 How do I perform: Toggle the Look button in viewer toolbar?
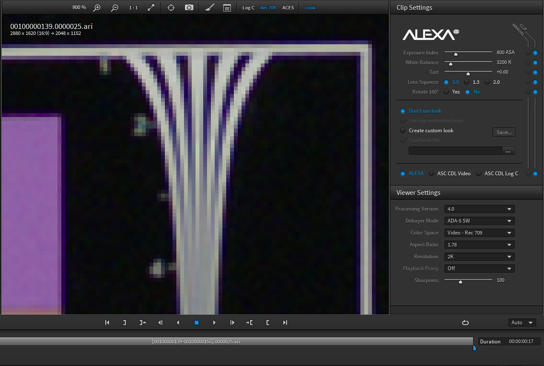[310, 8]
